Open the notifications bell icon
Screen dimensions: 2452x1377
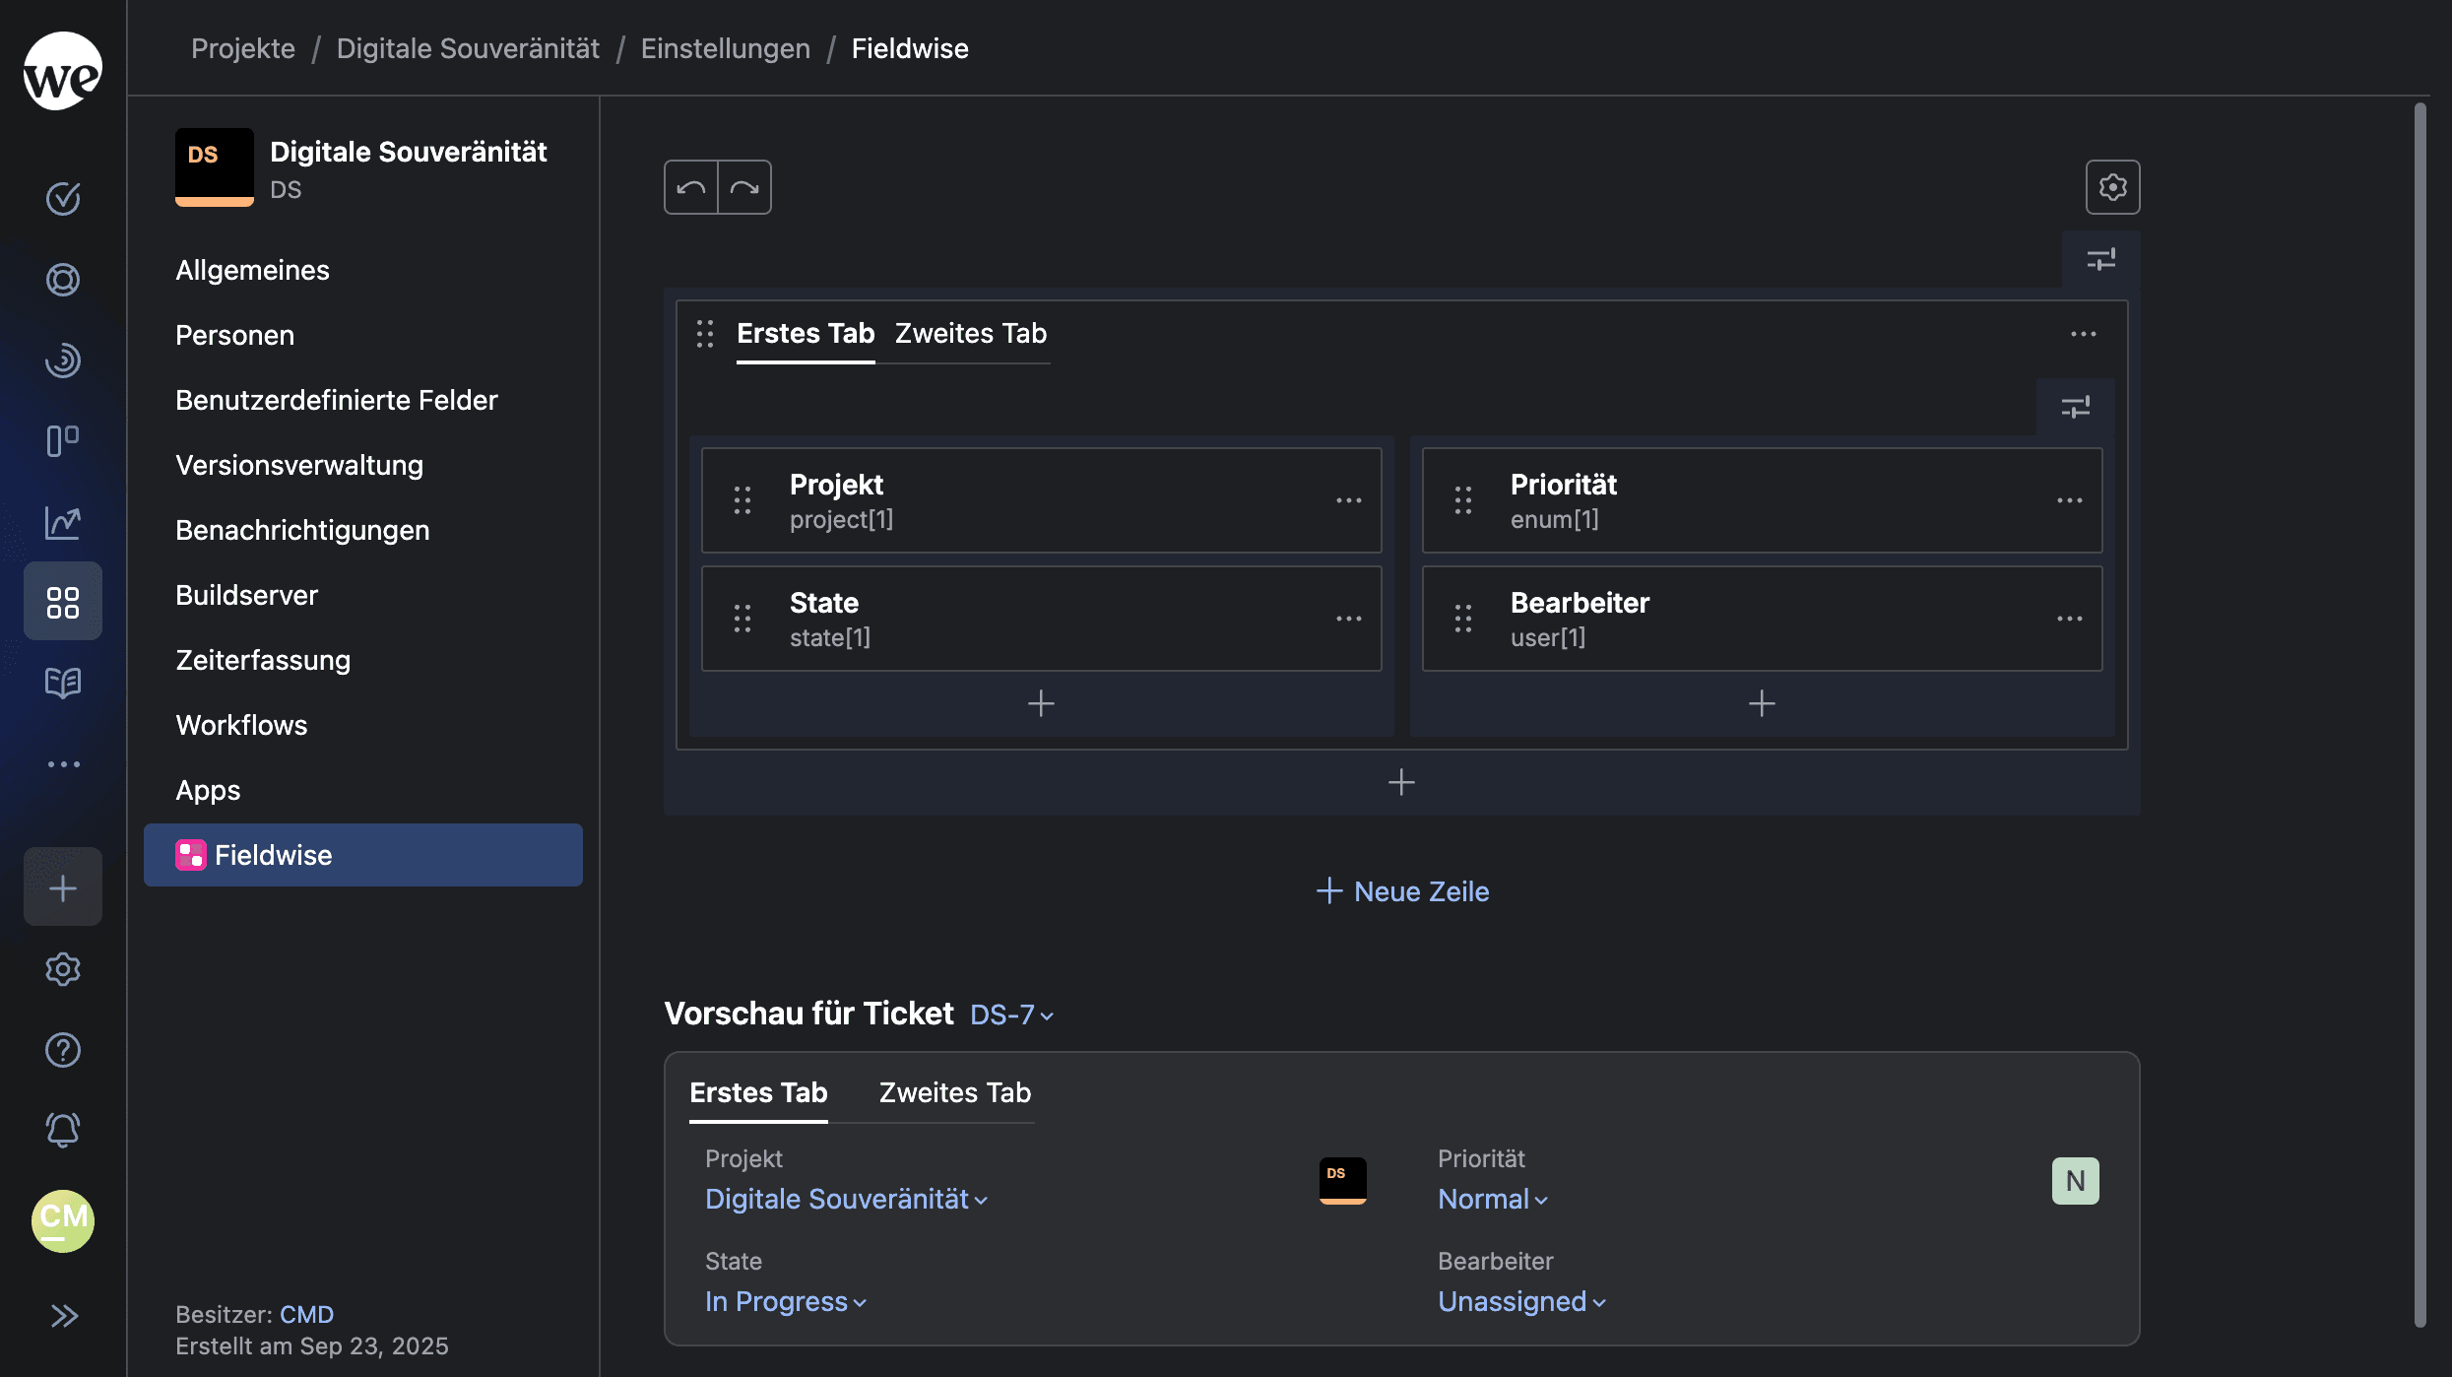tap(63, 1130)
